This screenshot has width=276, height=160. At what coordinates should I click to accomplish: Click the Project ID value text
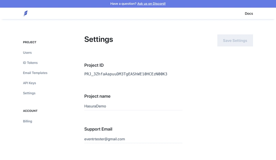[x=126, y=74]
